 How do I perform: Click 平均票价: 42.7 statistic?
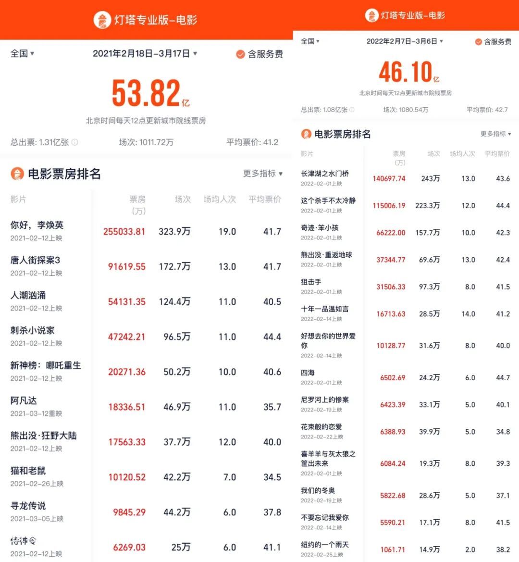487,110
